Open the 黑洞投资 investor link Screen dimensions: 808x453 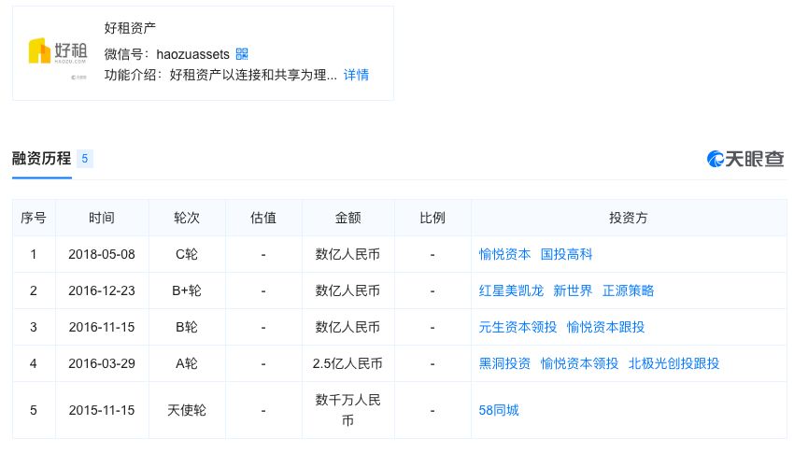(504, 363)
